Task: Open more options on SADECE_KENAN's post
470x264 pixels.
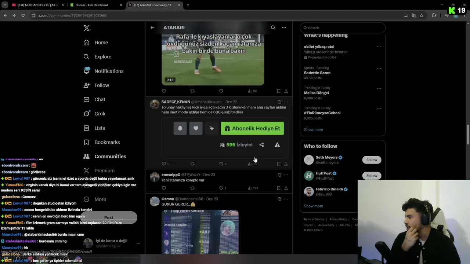Action: [x=286, y=102]
